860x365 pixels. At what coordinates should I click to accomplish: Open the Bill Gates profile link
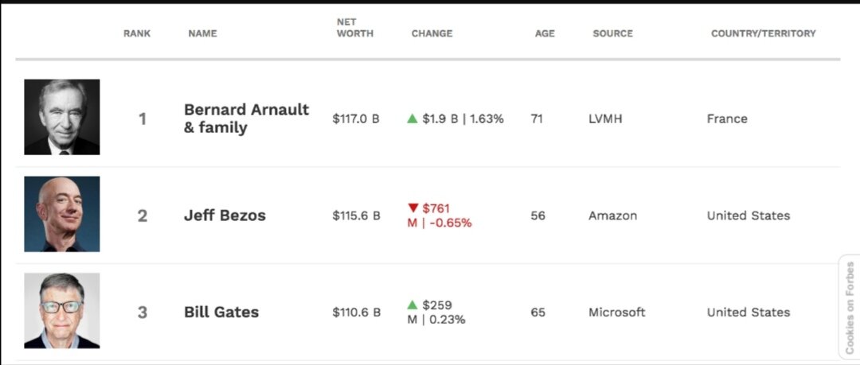pos(221,313)
